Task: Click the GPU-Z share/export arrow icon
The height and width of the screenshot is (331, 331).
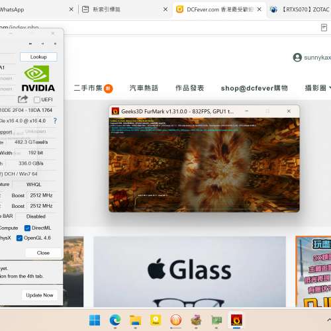Action: point(23,99)
